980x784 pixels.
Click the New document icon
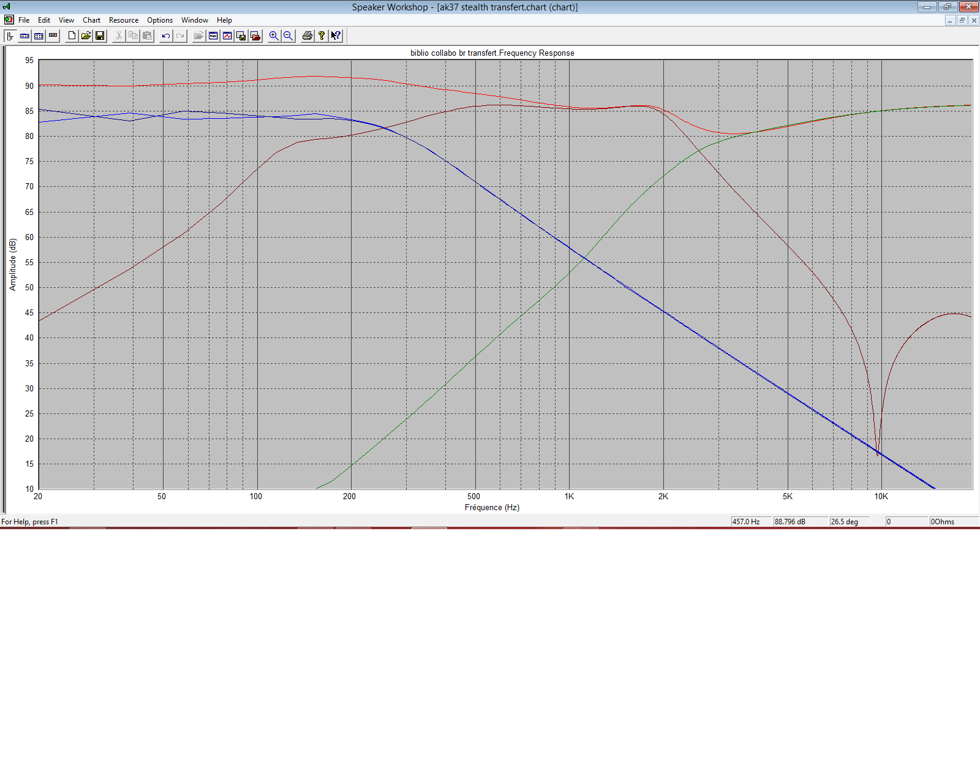pyautogui.click(x=72, y=36)
